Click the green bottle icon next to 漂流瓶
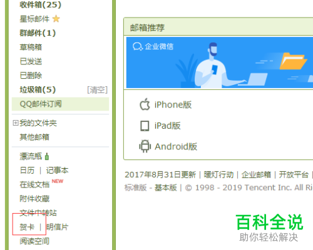The image size is (313, 250). [47, 156]
